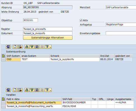The height and width of the screenshot is (111, 136).
Task: Delete row in Variablen toolbar
Action: click(x=20, y=90)
